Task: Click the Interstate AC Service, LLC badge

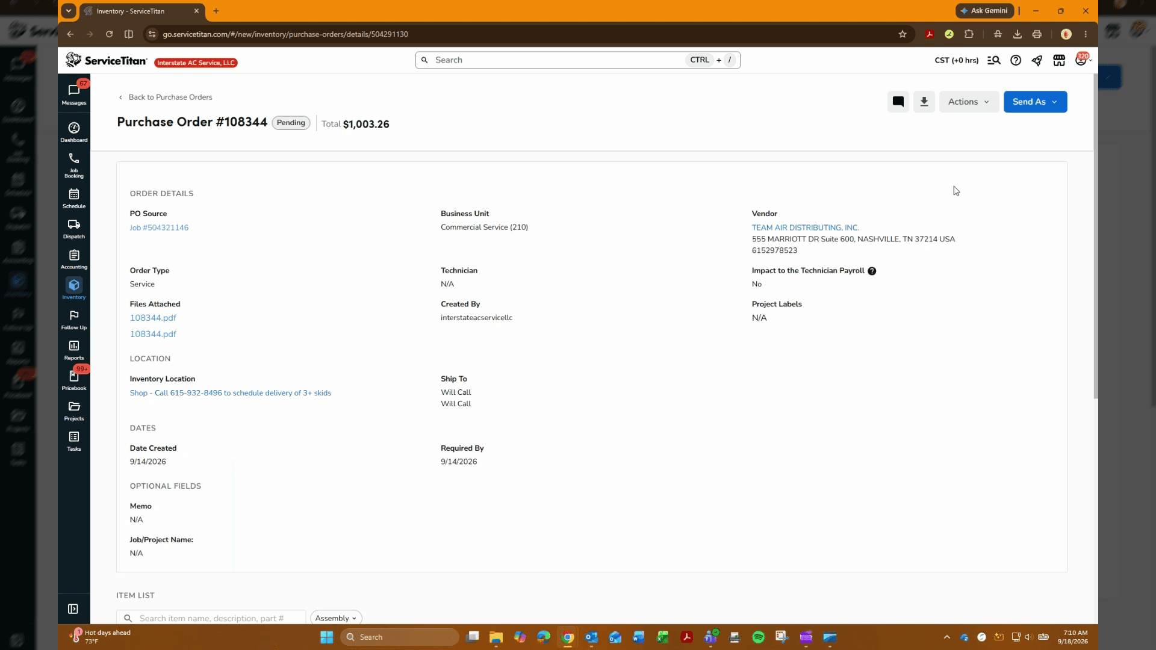Action: point(196,63)
